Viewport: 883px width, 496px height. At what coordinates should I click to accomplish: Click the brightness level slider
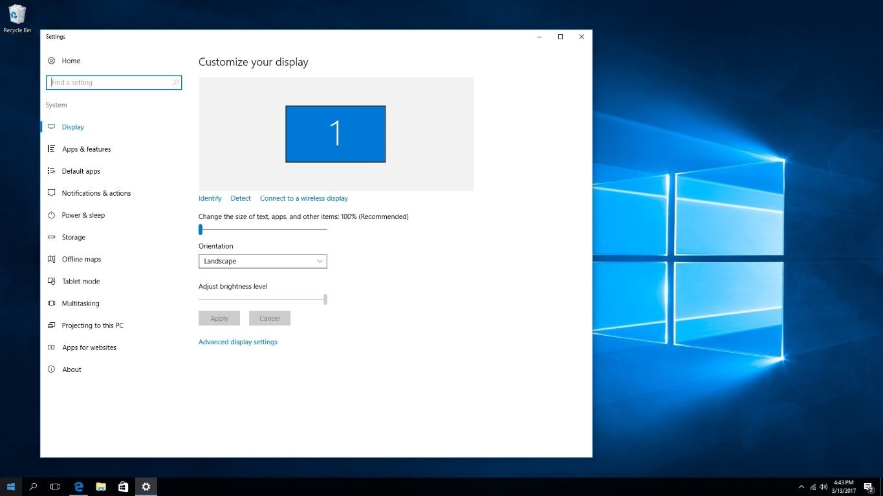click(x=263, y=299)
